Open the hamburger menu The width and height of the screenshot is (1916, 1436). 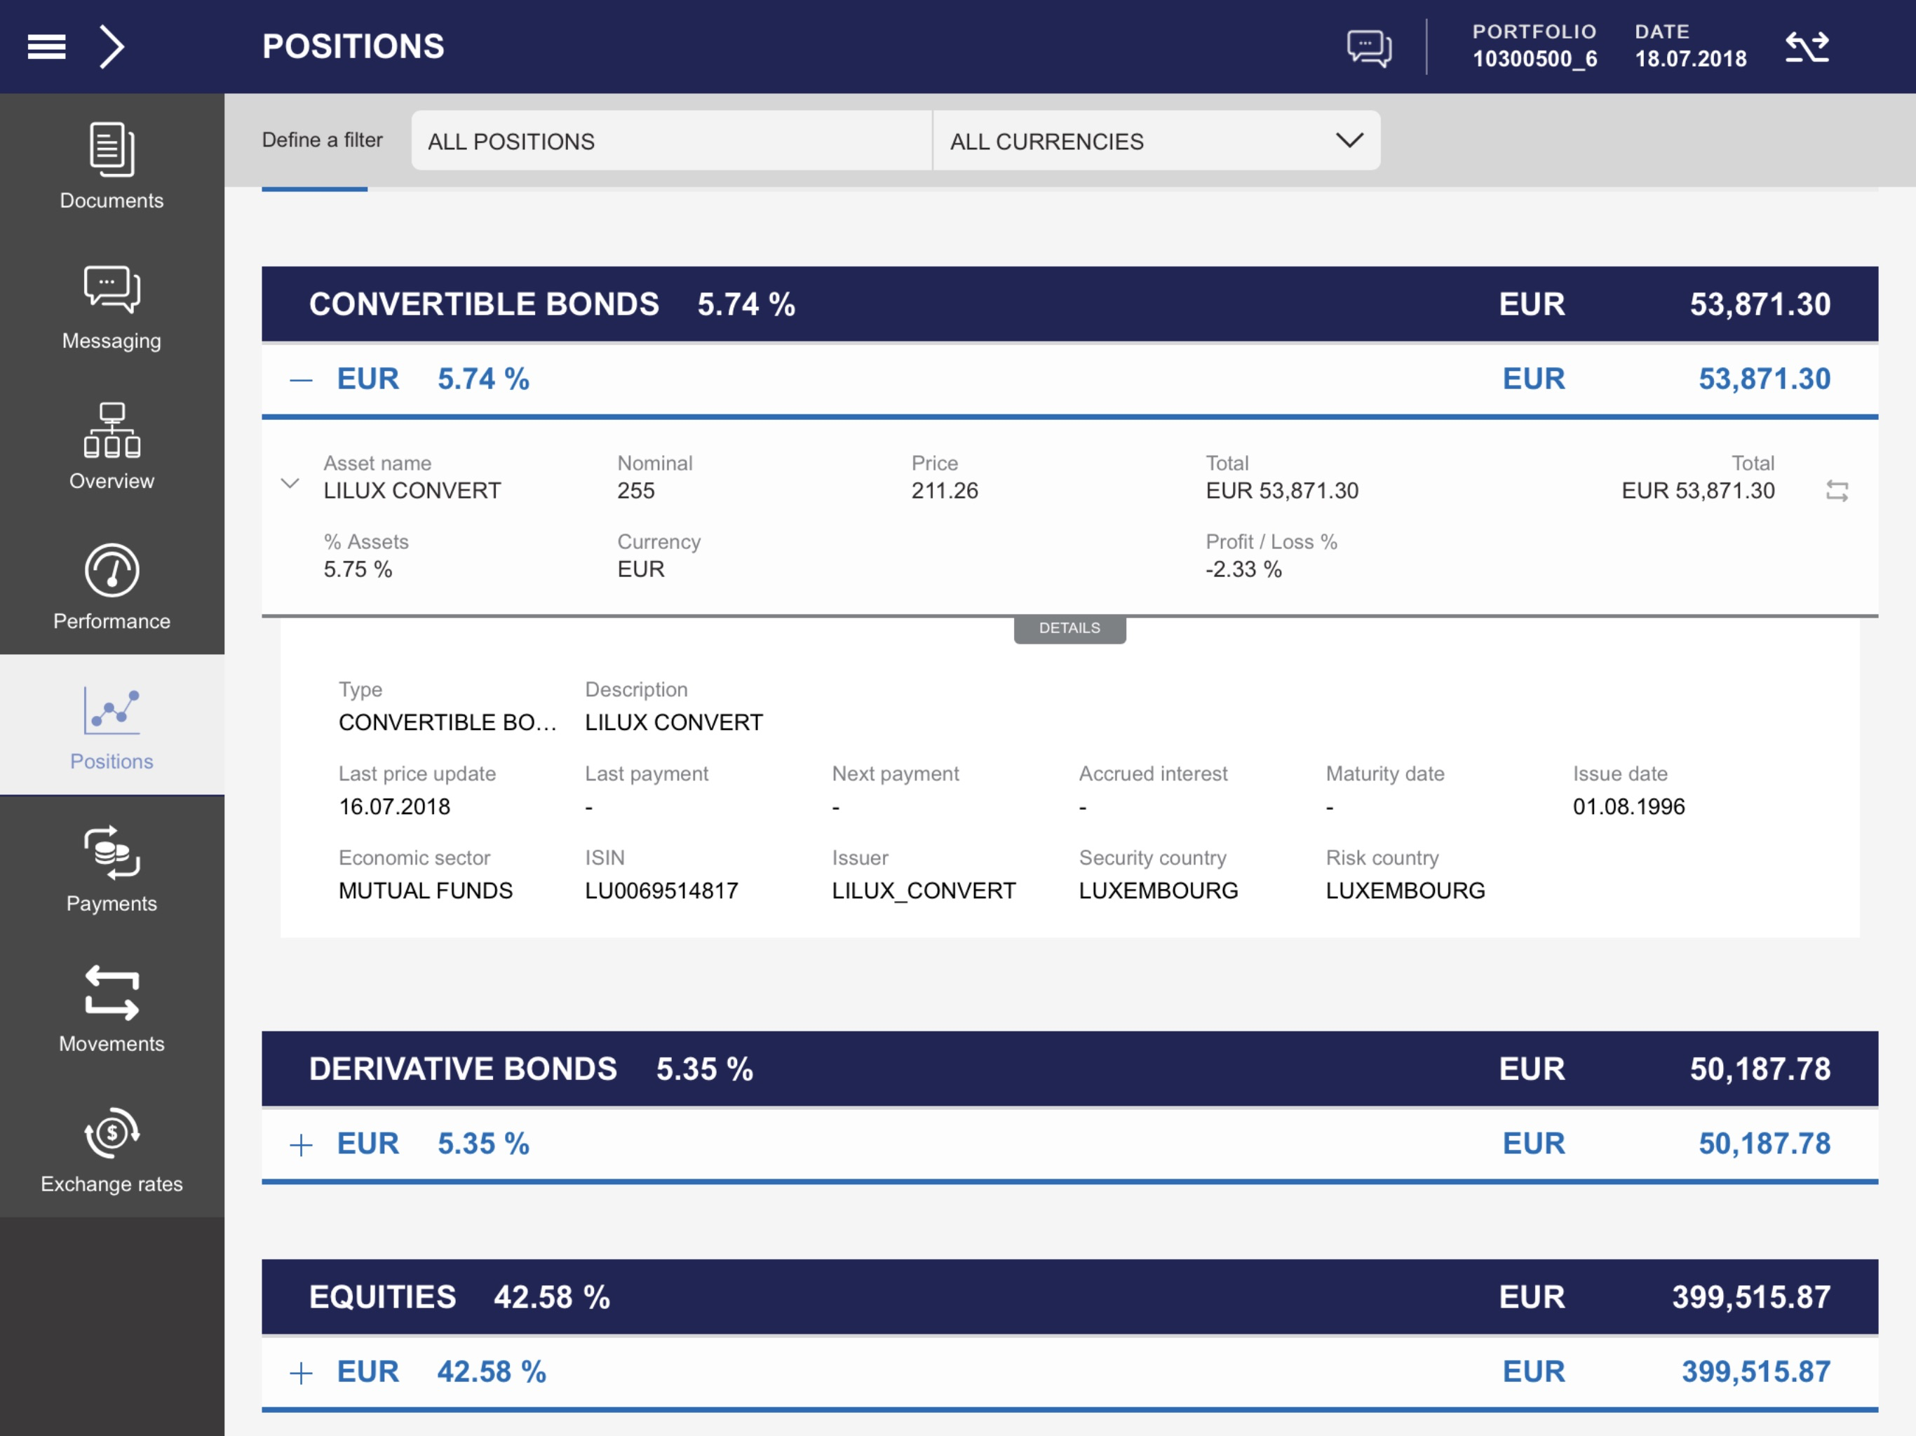47,47
